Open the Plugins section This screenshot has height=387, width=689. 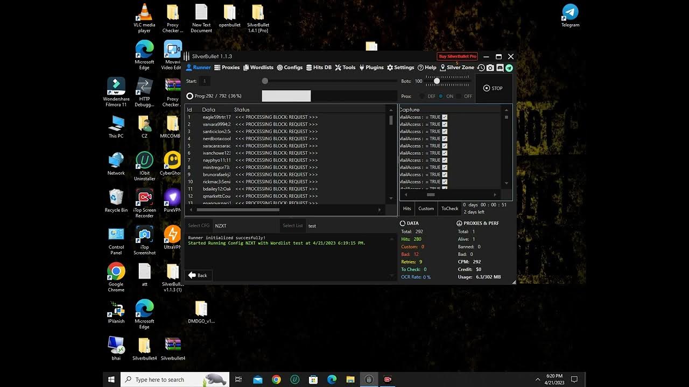click(x=371, y=68)
